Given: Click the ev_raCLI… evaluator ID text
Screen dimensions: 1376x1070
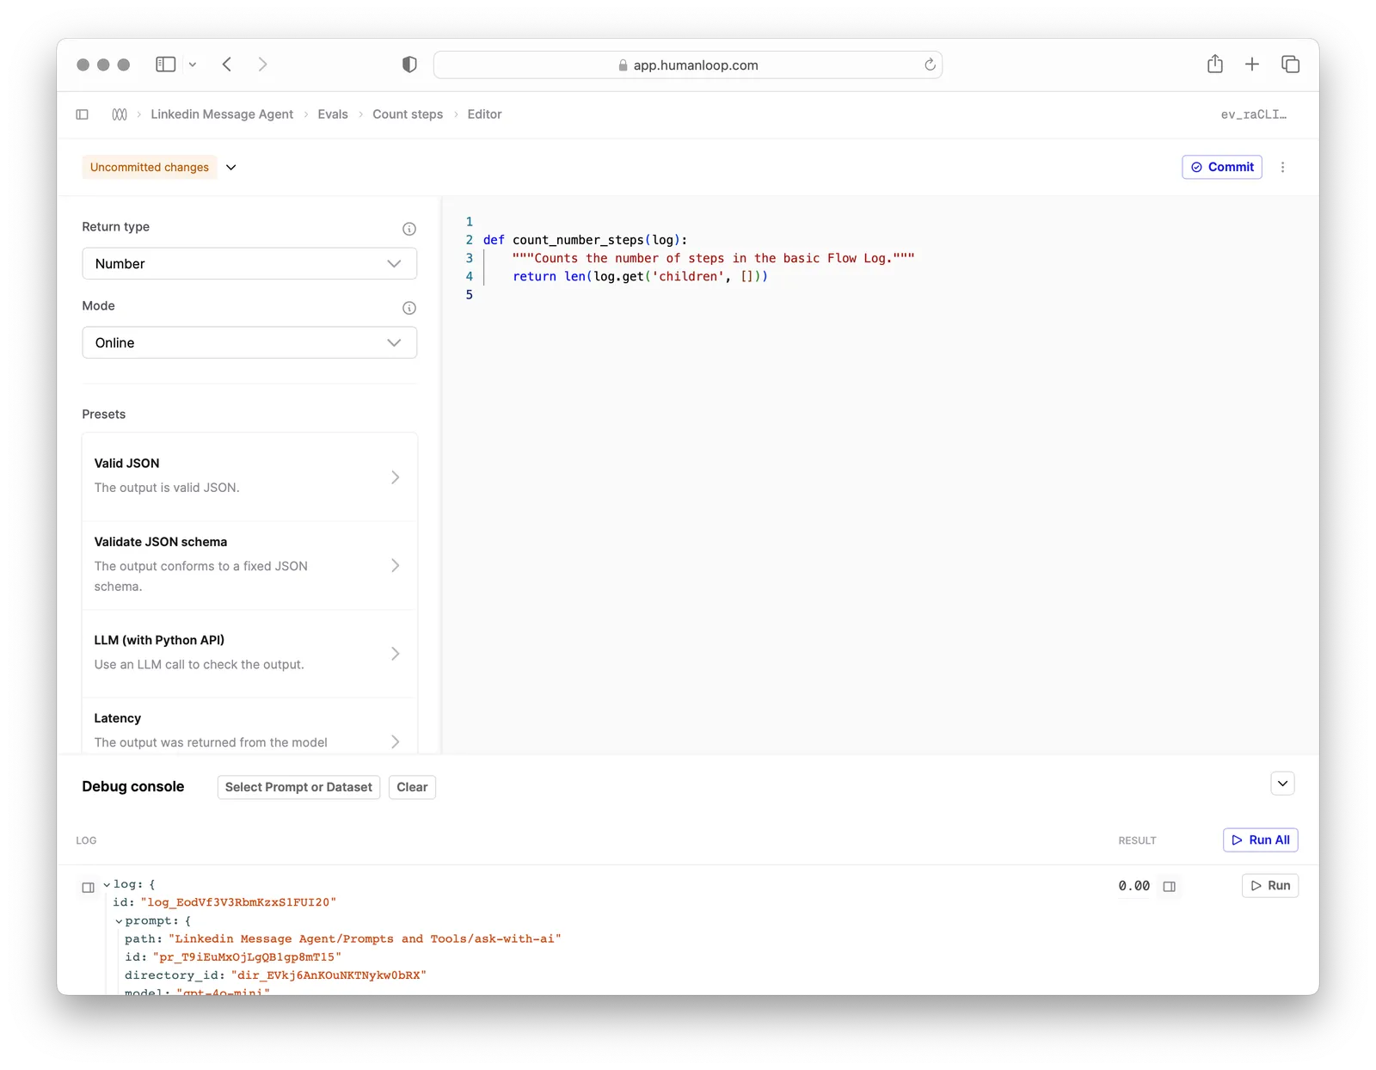Looking at the screenshot, I should pos(1254,114).
